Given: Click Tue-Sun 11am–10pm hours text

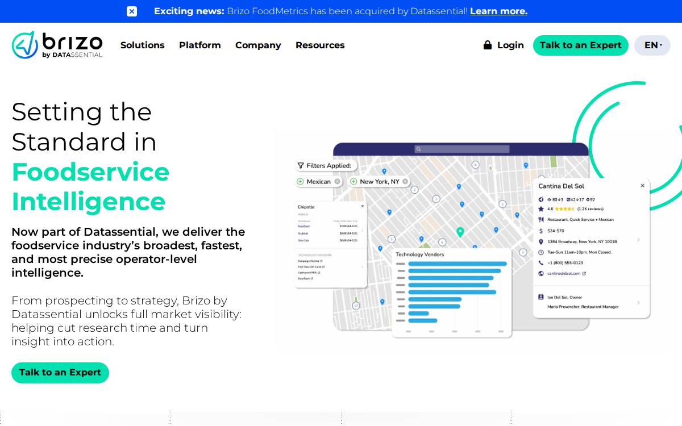Looking at the screenshot, I should pyautogui.click(x=579, y=252).
